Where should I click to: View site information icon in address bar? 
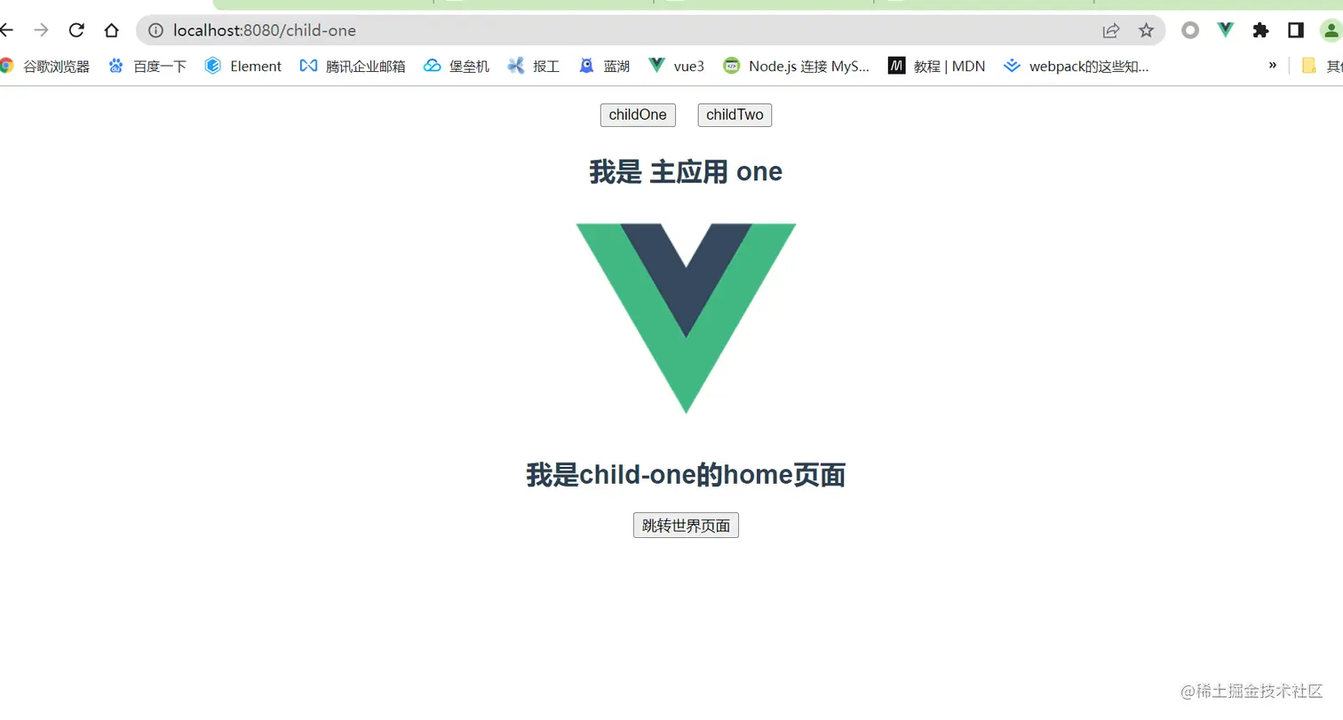coord(155,30)
